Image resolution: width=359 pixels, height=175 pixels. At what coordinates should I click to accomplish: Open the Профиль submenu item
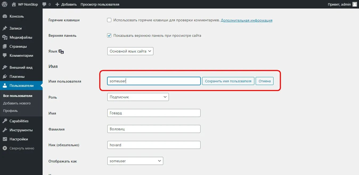(x=10, y=111)
